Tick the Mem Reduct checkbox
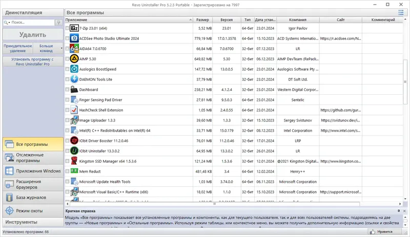This screenshot has width=410, height=237. click(x=67, y=171)
